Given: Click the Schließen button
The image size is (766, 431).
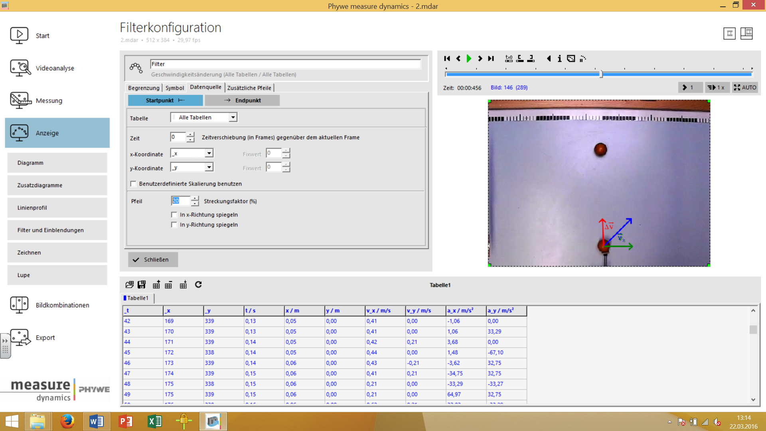Looking at the screenshot, I should 153,260.
